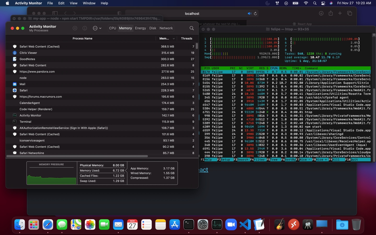Activate Siri from the menu bar
The width and height of the screenshot is (376, 235).
(x=331, y=3)
